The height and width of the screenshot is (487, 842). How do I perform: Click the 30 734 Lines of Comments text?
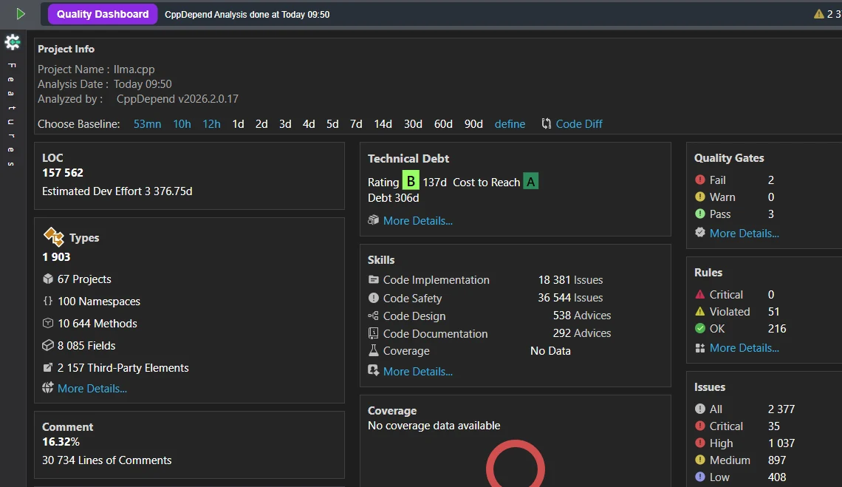[107, 460]
